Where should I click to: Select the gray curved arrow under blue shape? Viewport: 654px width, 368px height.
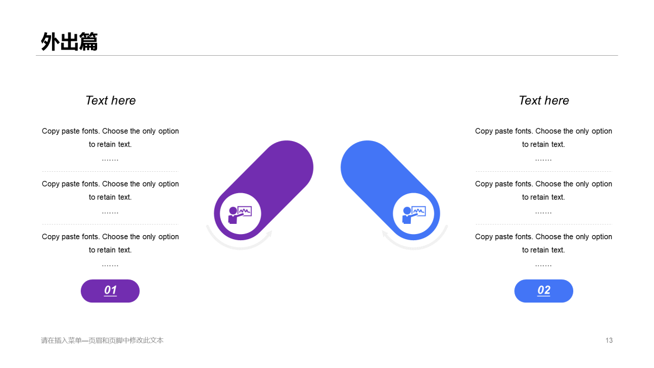tap(415, 238)
